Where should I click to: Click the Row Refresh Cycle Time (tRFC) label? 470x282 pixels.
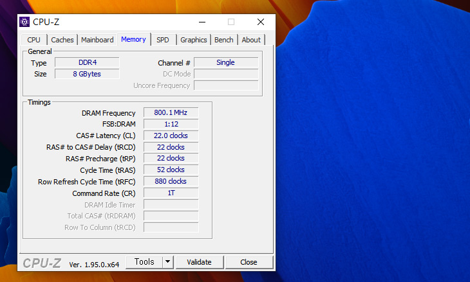[x=87, y=182]
